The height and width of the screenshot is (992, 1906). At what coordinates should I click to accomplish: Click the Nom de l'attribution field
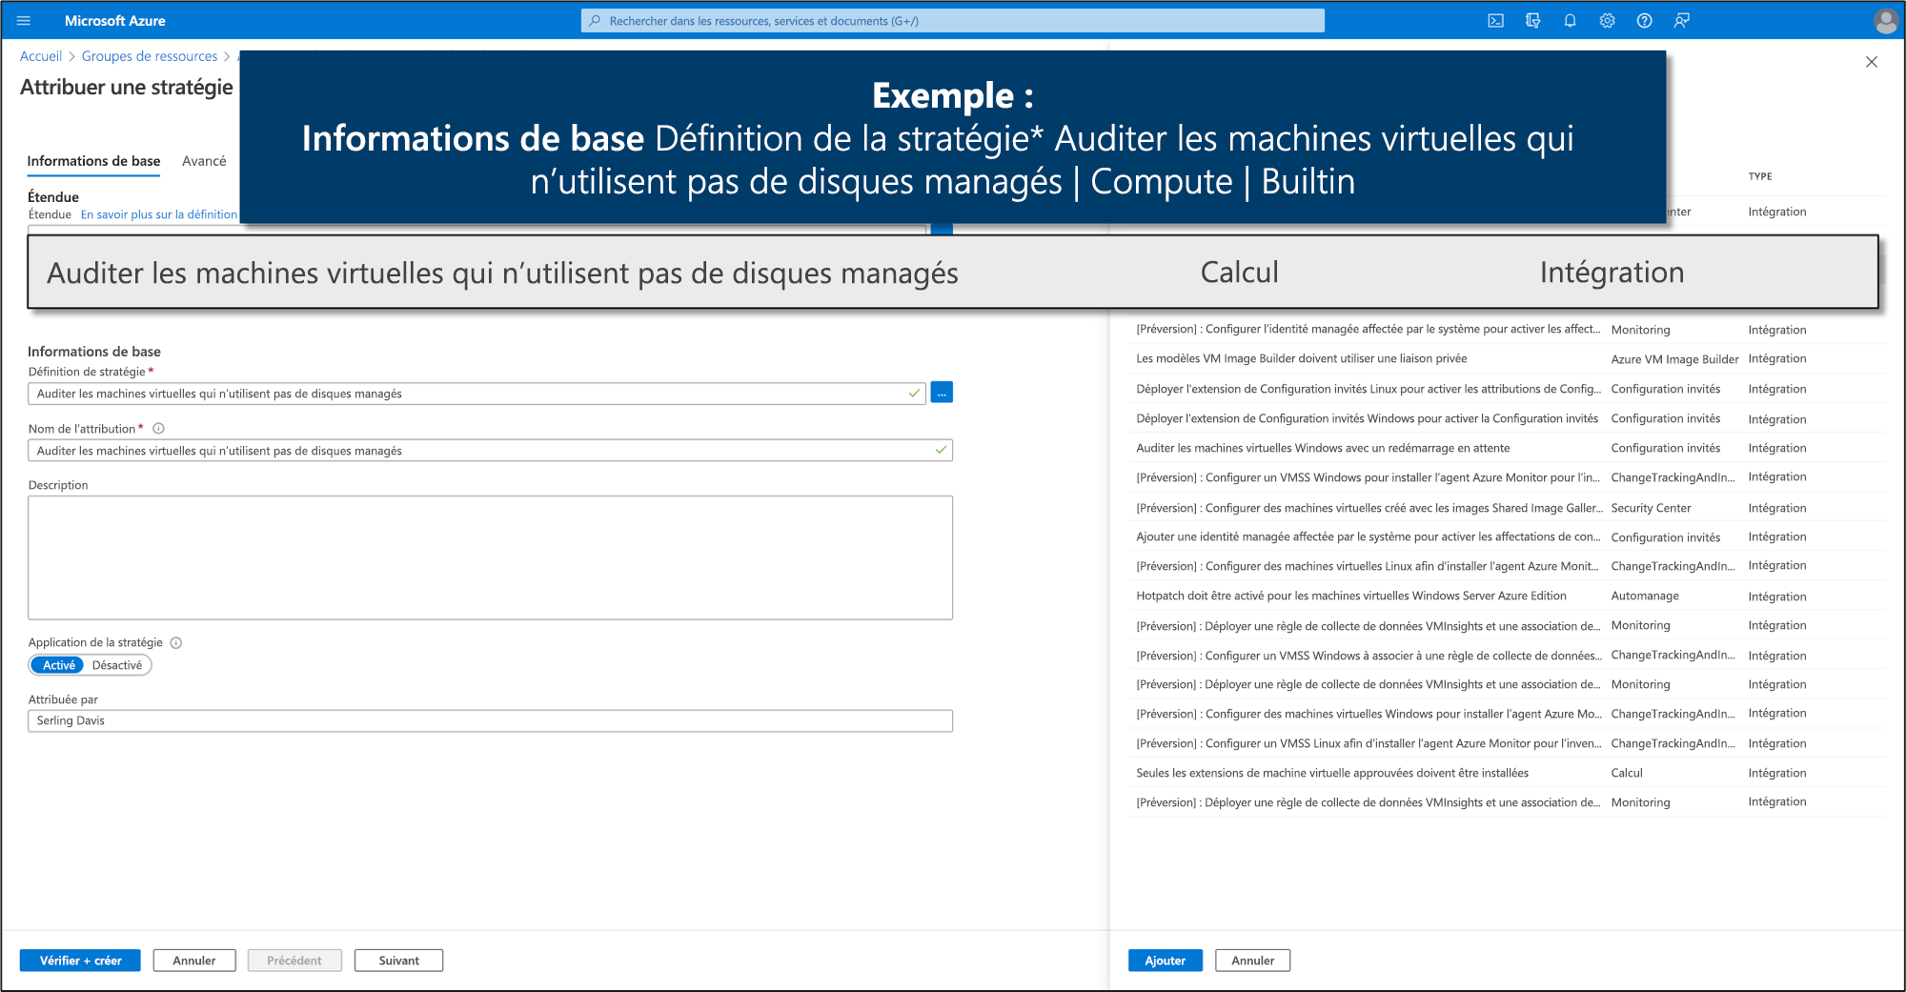(x=490, y=451)
